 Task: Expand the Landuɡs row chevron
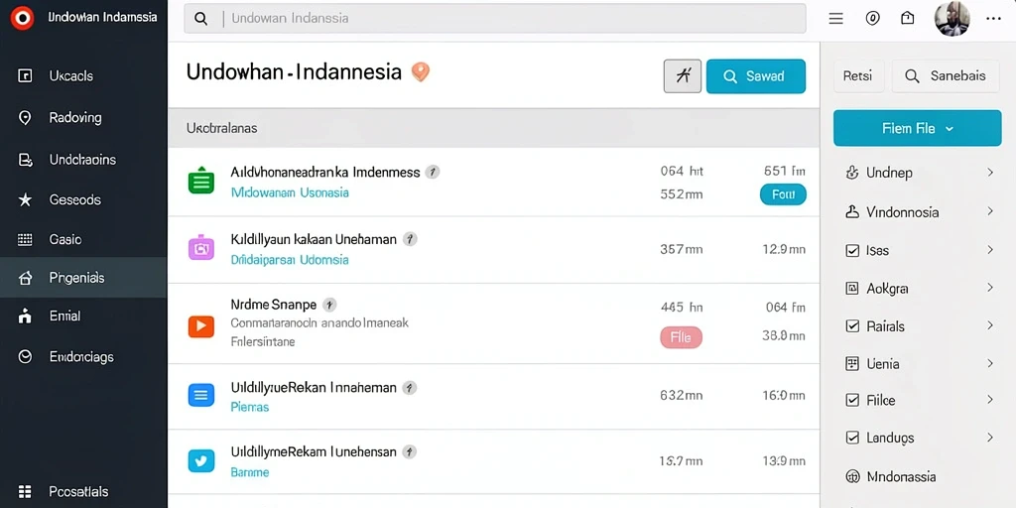pyautogui.click(x=990, y=438)
